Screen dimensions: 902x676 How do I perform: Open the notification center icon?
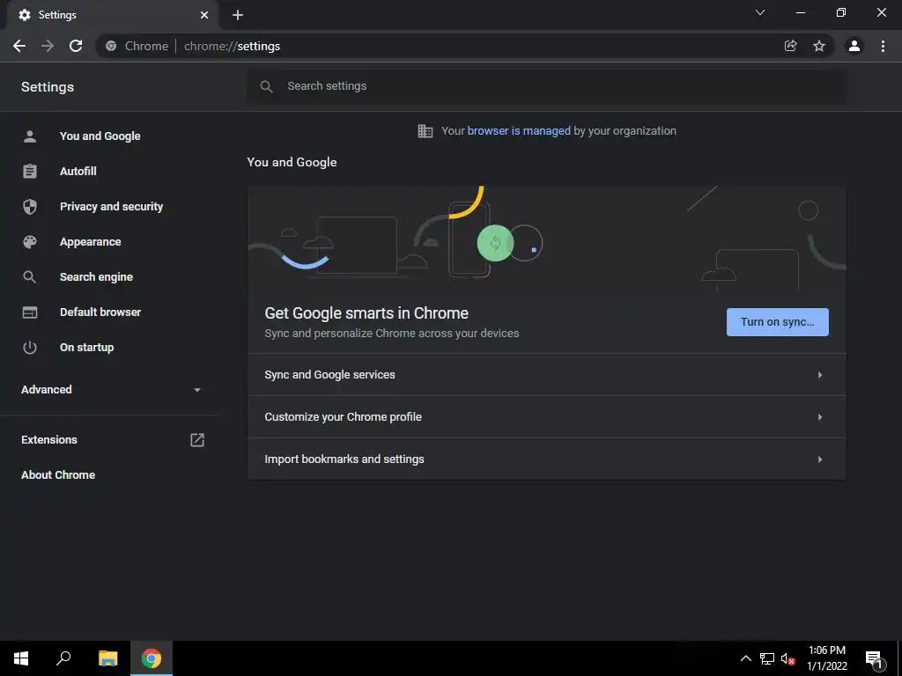874,659
